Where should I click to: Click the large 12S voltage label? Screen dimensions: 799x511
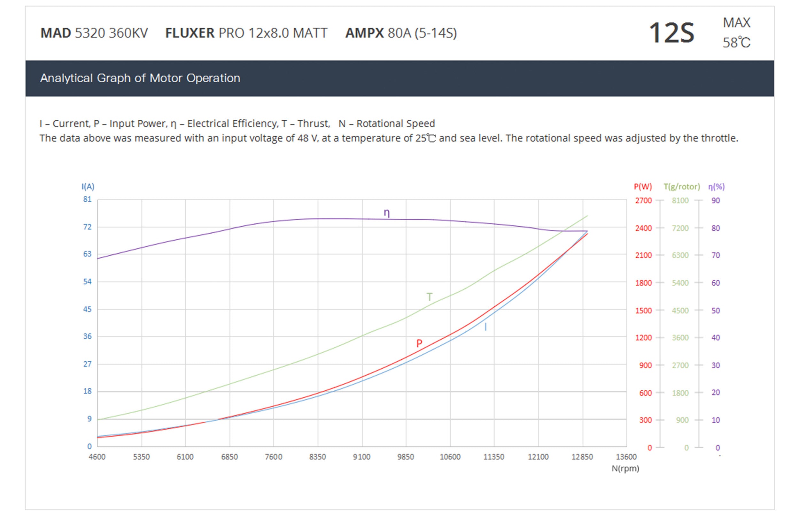point(671,33)
